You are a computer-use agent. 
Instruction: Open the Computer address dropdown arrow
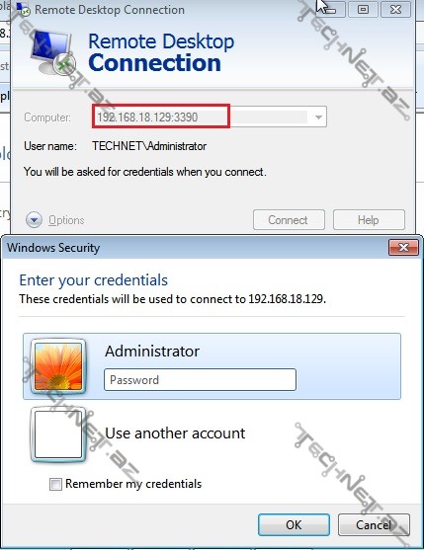318,118
